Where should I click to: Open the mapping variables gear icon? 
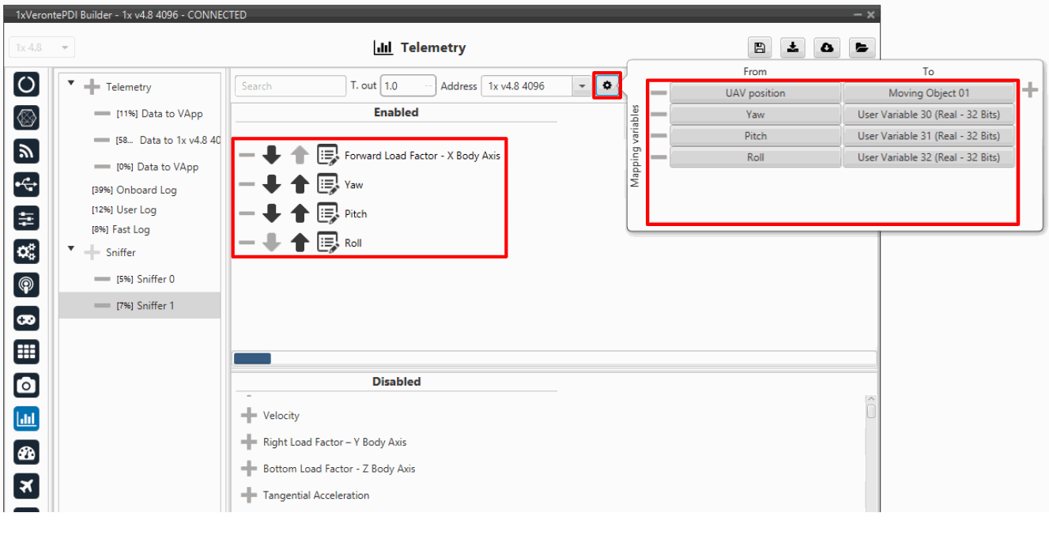point(606,85)
